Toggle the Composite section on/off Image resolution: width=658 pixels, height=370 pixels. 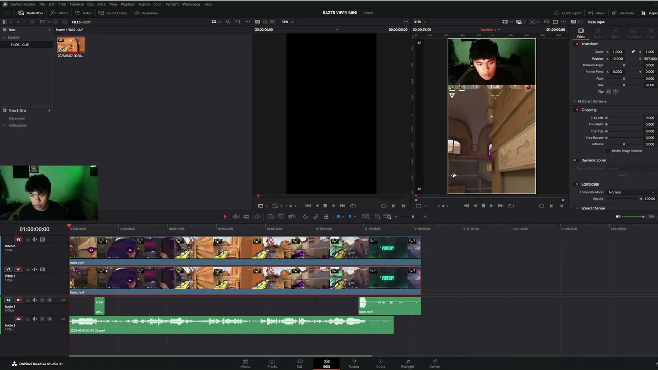(x=577, y=184)
